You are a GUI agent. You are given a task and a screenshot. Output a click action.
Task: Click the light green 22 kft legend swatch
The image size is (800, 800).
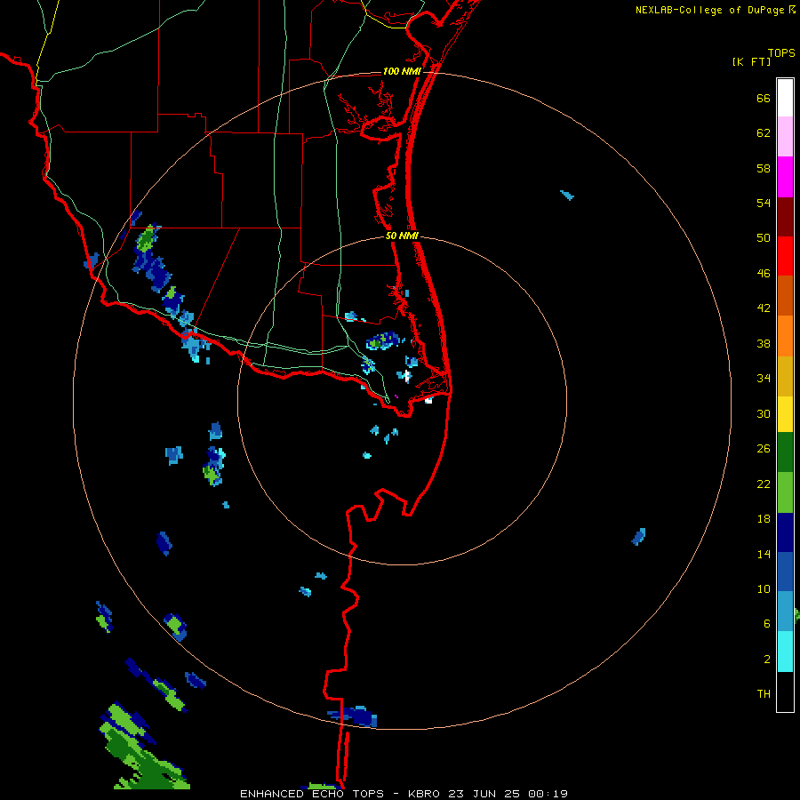[x=785, y=492]
